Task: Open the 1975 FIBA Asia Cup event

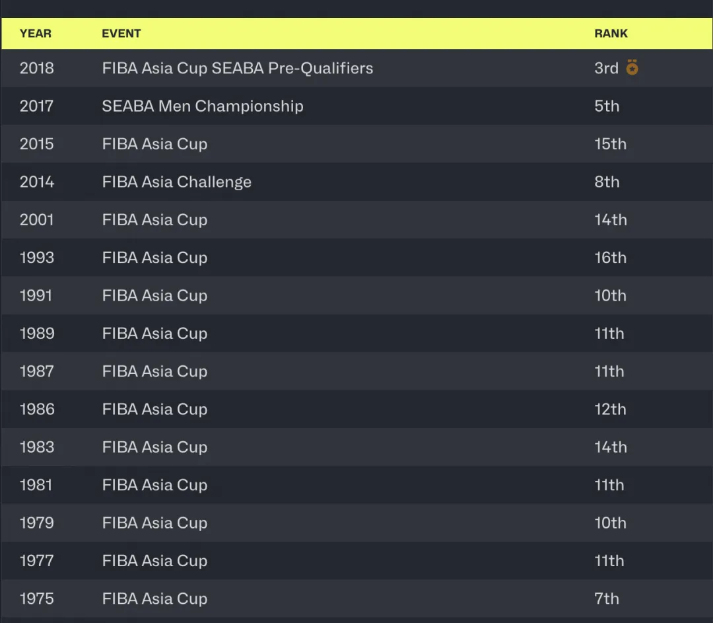Action: [x=154, y=599]
